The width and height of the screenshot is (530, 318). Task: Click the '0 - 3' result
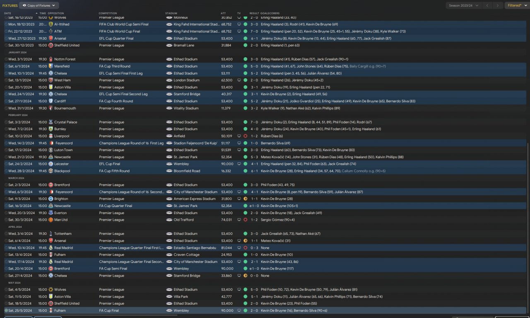click(254, 248)
